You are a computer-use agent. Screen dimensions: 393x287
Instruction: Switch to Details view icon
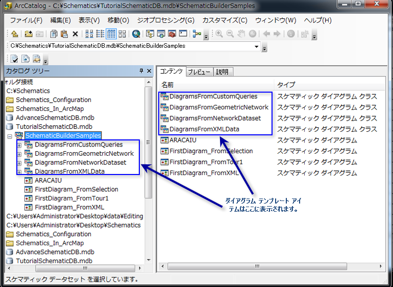point(111,34)
